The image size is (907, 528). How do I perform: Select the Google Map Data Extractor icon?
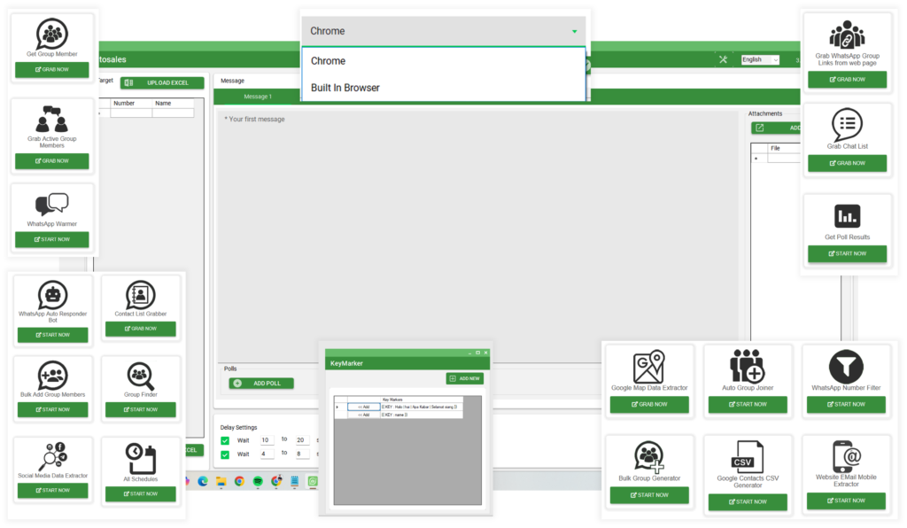coord(649,368)
